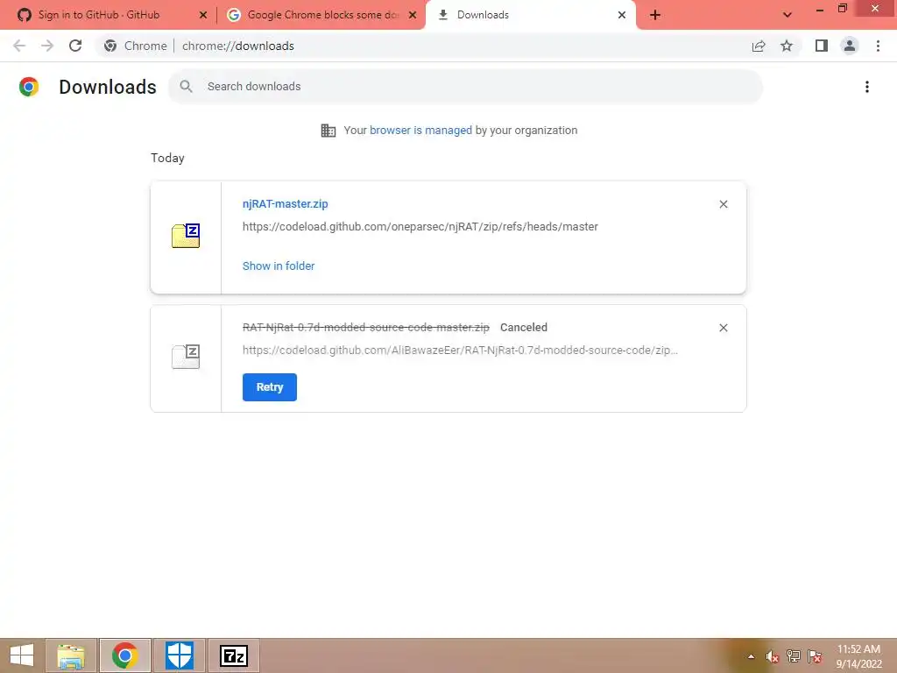Click the browser back arrow

coord(19,46)
